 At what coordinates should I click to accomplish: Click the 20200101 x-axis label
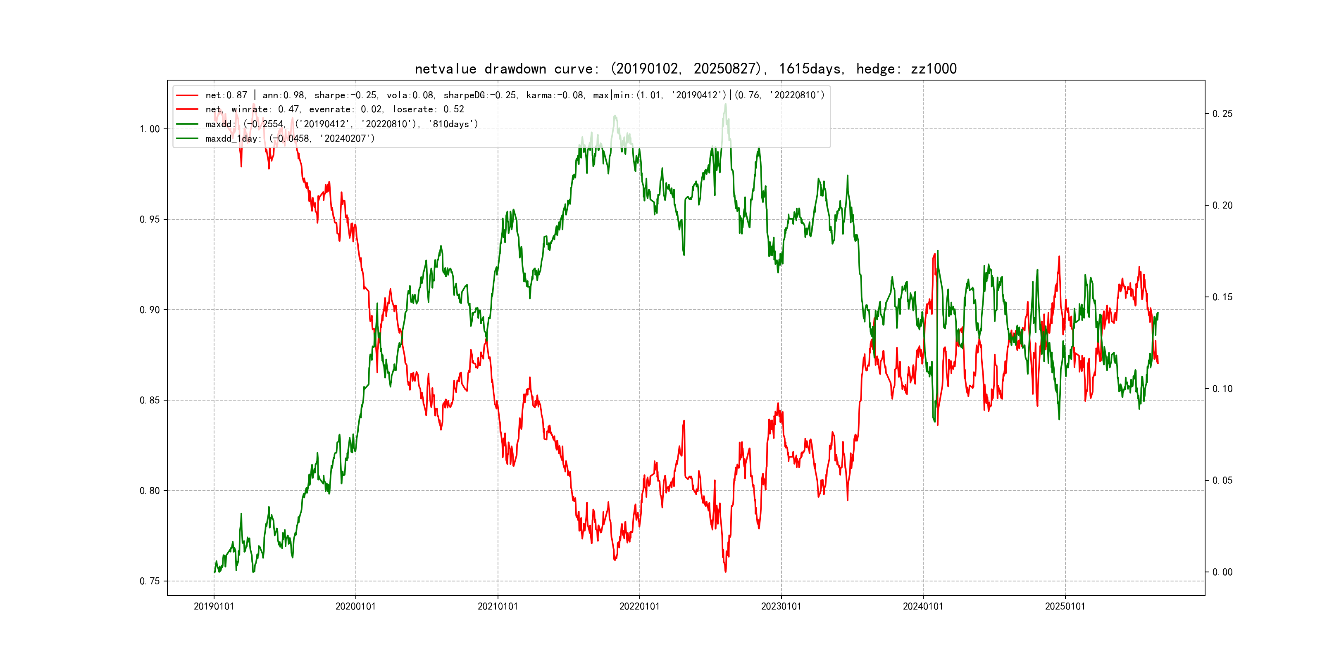(355, 606)
